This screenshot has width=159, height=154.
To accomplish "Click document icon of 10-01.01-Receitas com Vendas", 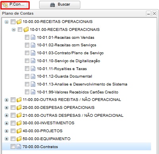I will pos(33,37).
